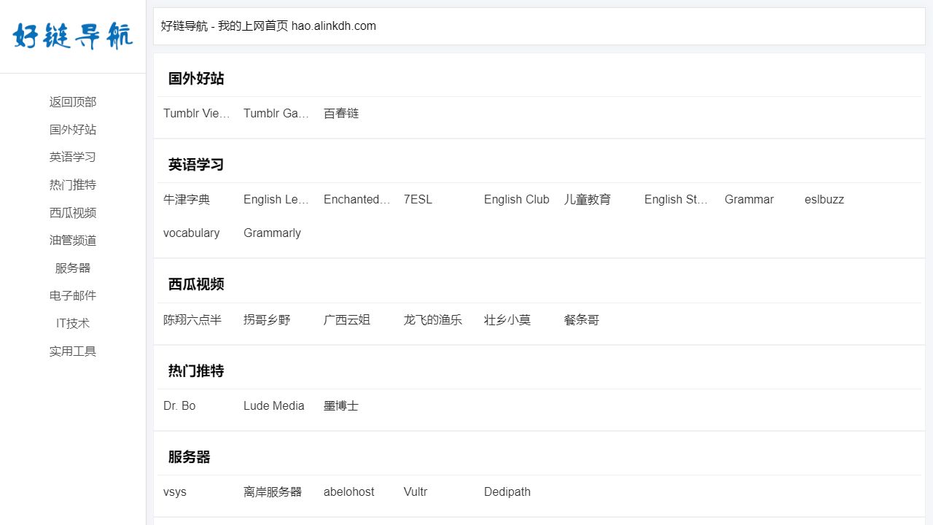Open the Tumblr Ga… link
Screen dimensions: 933x525
pyautogui.click(x=277, y=114)
